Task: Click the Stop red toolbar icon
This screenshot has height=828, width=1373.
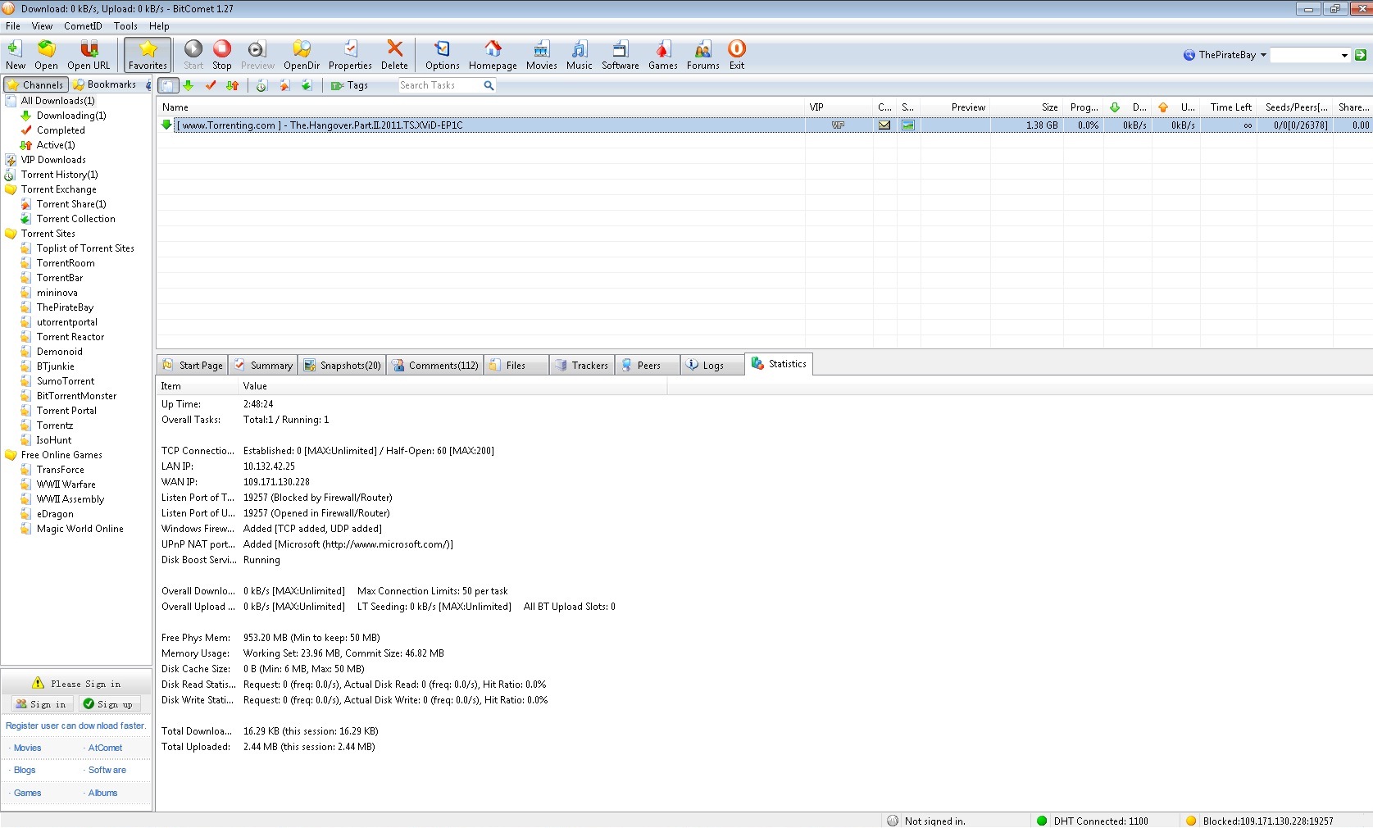Action: click(x=222, y=55)
